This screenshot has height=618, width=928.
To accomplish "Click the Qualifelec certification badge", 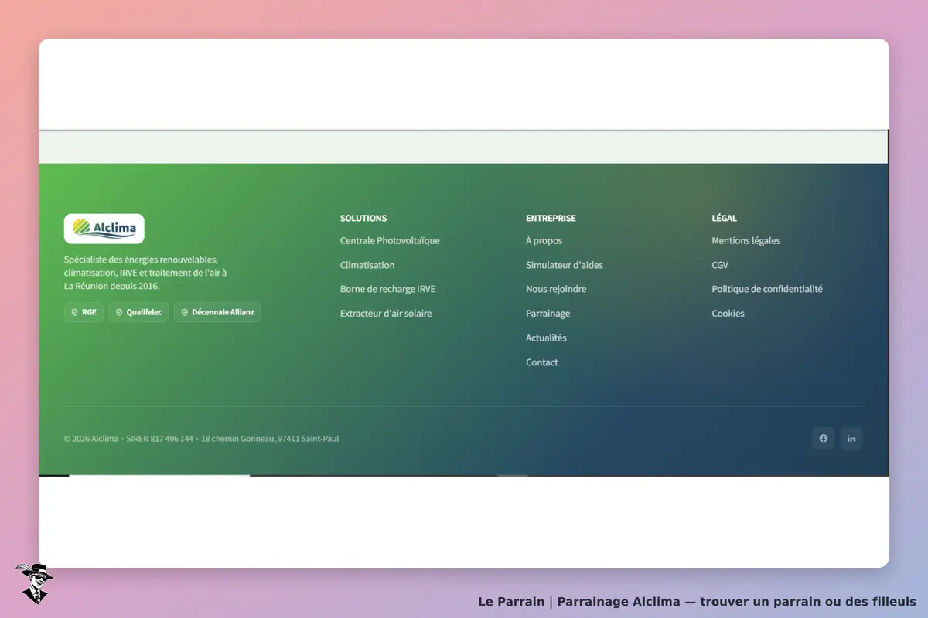I will 138,312.
